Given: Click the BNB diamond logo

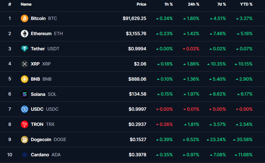Looking at the screenshot, I should [24, 79].
